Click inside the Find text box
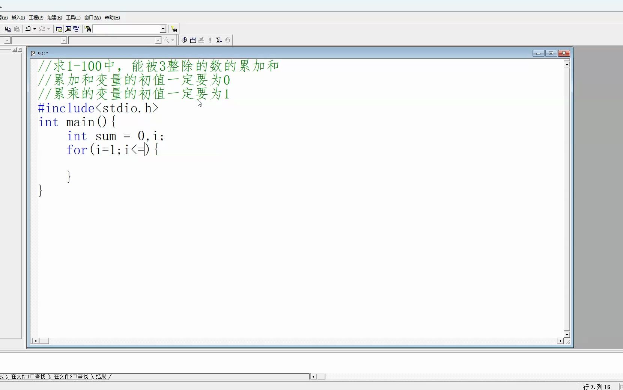This screenshot has height=390, width=623. (126, 29)
